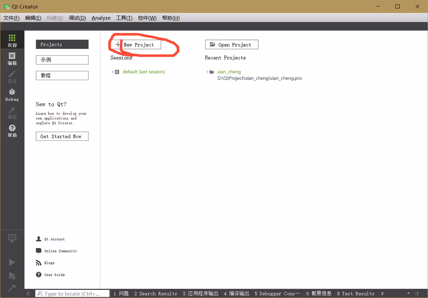Open the 6 概要信息 pane

(x=319, y=294)
